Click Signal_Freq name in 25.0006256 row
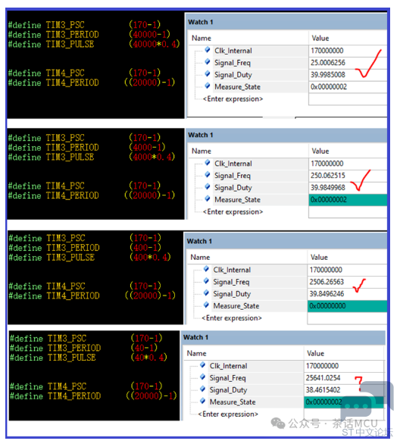 [x=233, y=63]
